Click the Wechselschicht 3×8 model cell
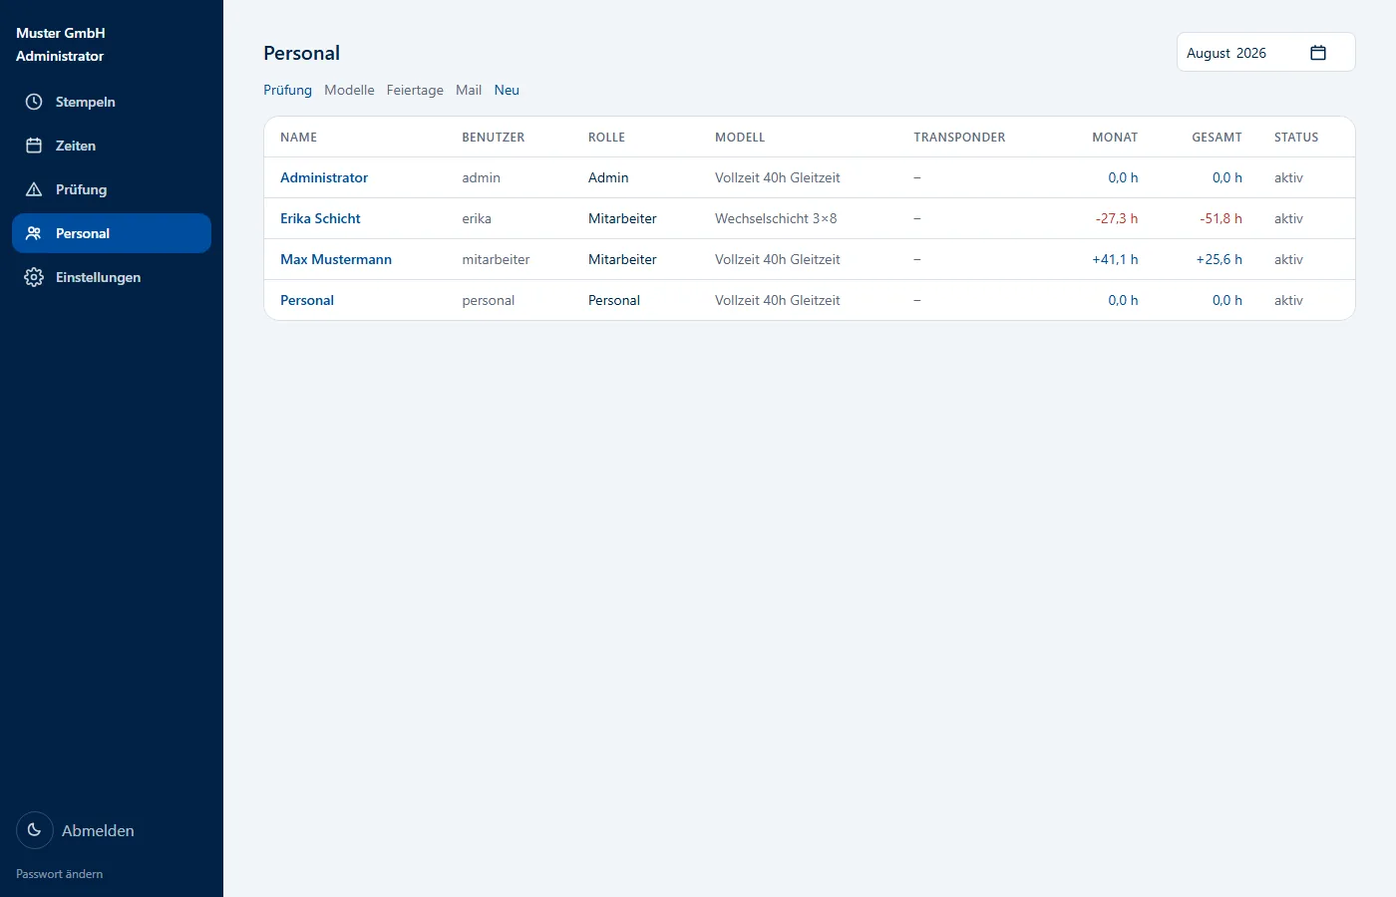This screenshot has width=1396, height=897. coord(776,218)
